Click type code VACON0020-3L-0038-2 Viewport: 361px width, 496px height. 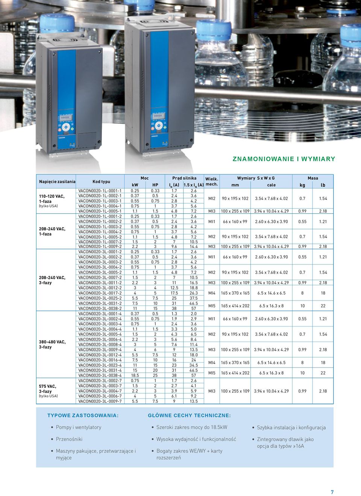coord(100,308)
